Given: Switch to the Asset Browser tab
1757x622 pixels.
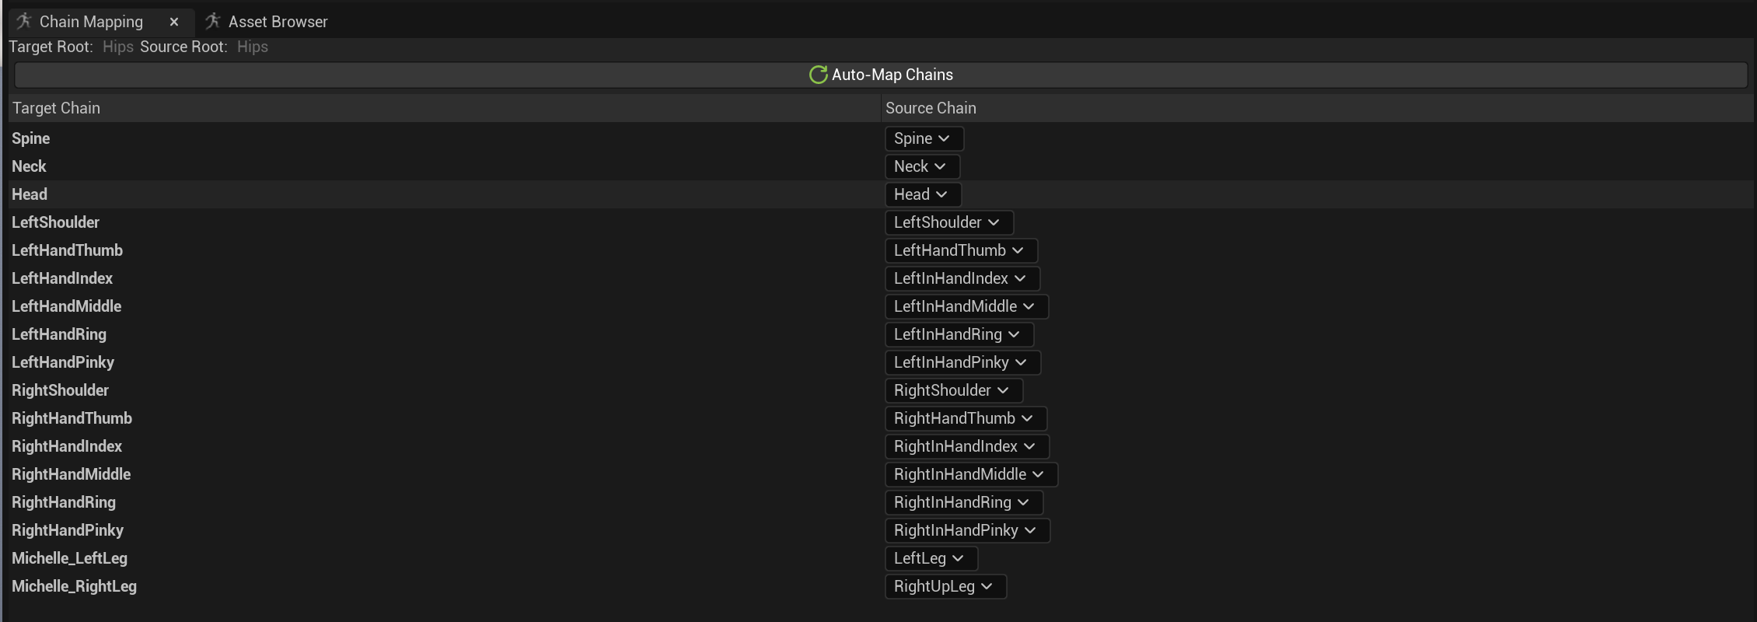Looking at the screenshot, I should [266, 22].
